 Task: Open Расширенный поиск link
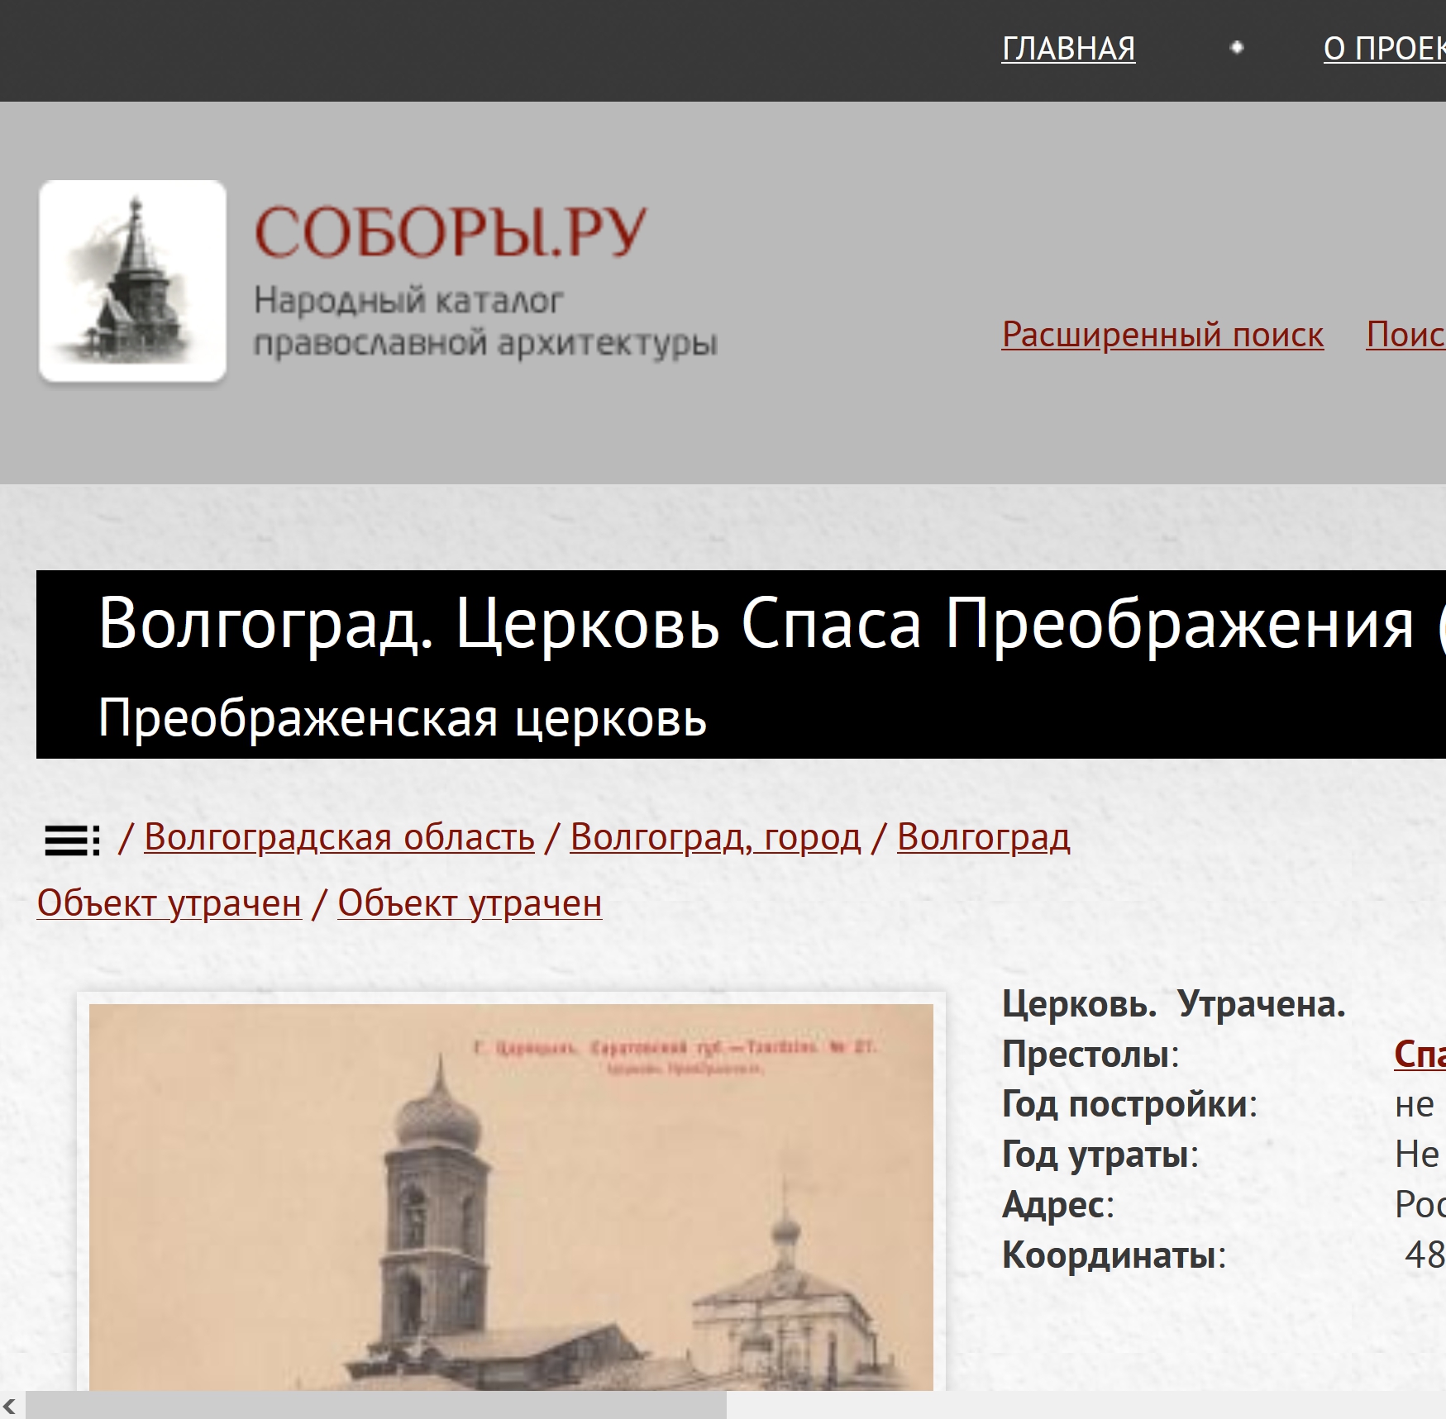click(x=1162, y=335)
